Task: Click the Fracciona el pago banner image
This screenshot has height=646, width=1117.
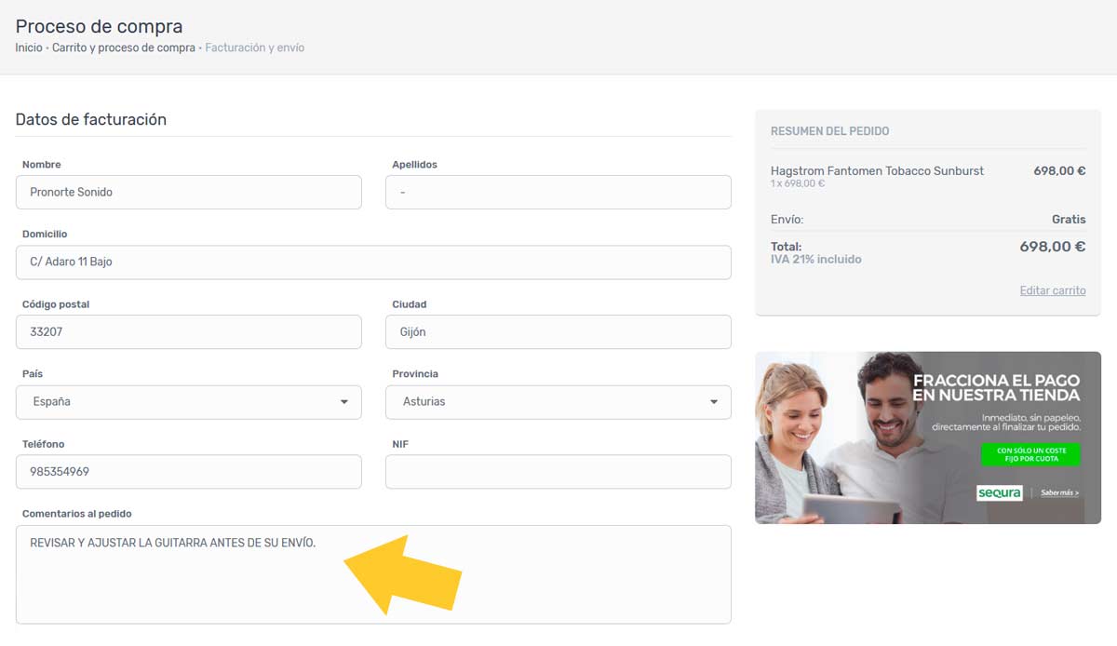Action: (928, 437)
